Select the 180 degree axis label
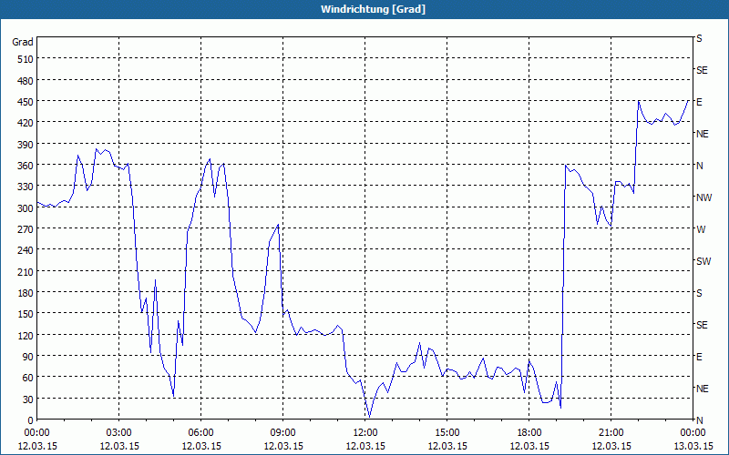 pos(26,293)
